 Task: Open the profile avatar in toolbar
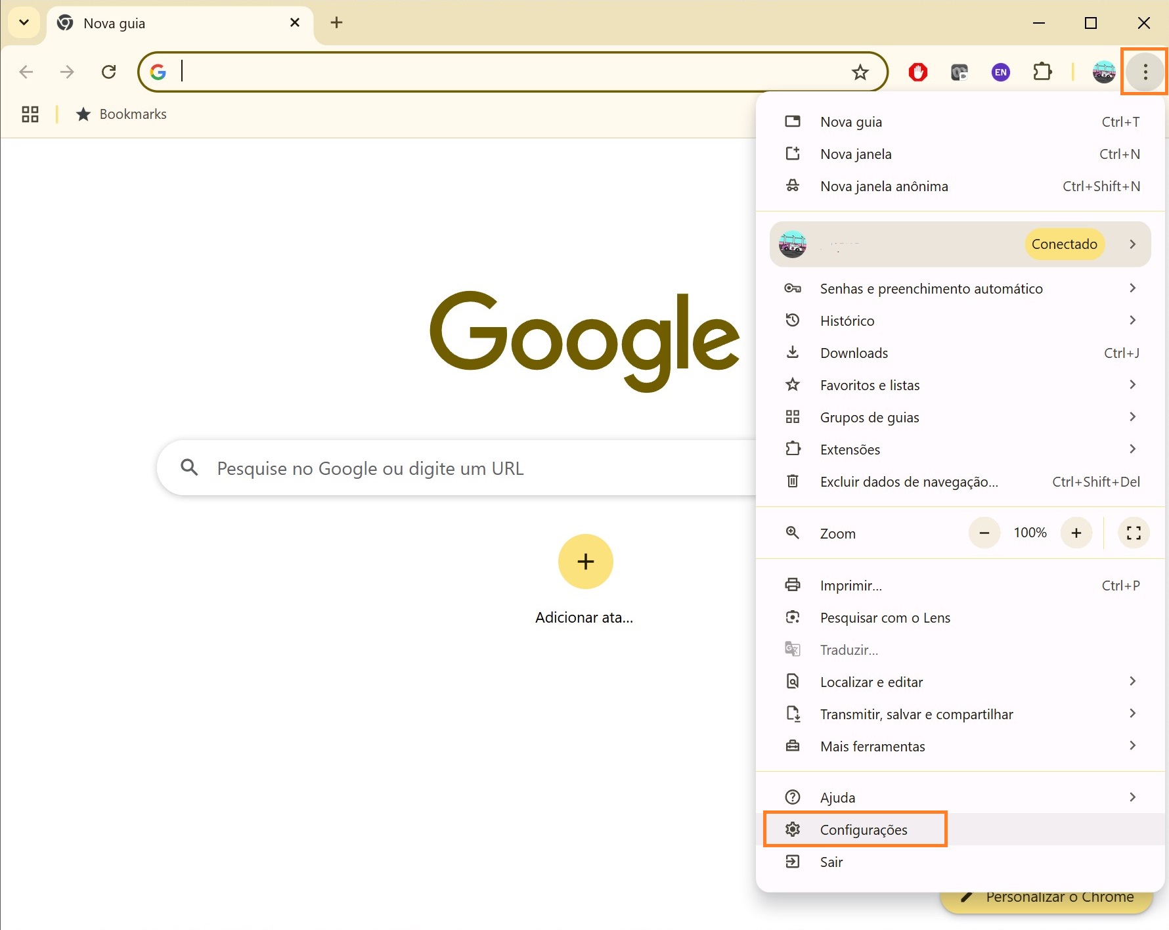[1104, 72]
